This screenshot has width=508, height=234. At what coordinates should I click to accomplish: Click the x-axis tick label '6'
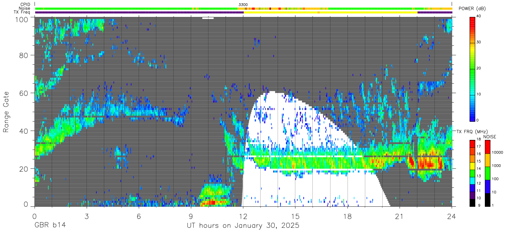coord(139,217)
